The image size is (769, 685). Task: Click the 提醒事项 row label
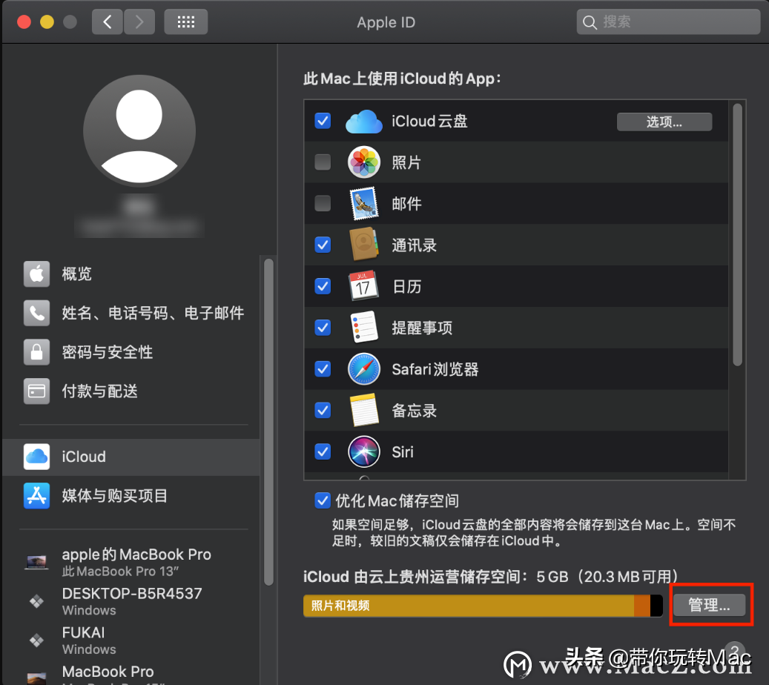(422, 328)
